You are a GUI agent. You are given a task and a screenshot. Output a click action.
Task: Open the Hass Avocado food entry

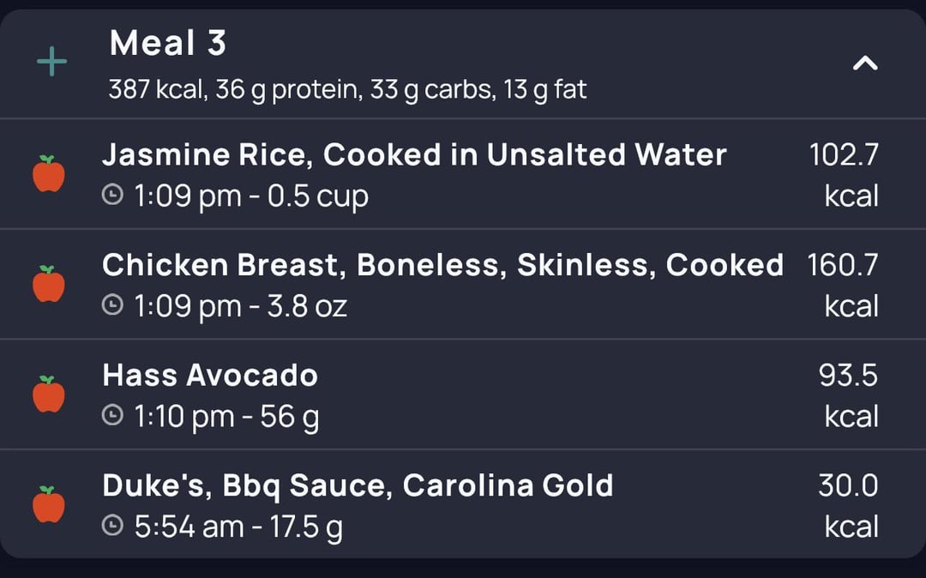[x=463, y=394]
